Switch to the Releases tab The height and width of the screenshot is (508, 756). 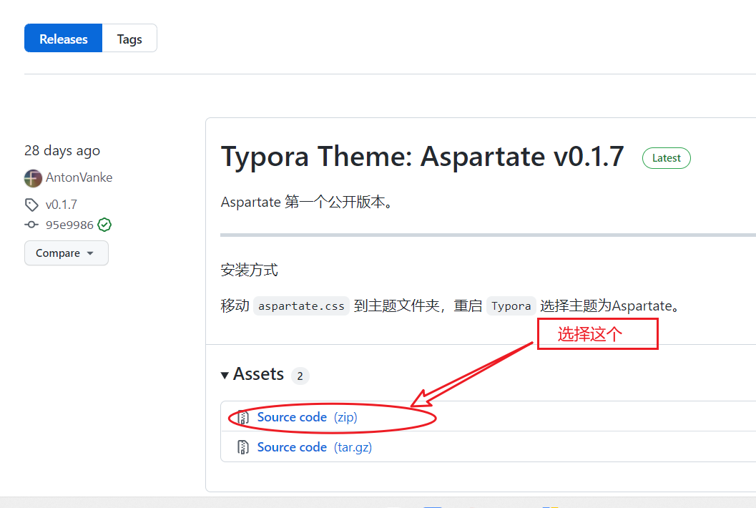(x=63, y=38)
